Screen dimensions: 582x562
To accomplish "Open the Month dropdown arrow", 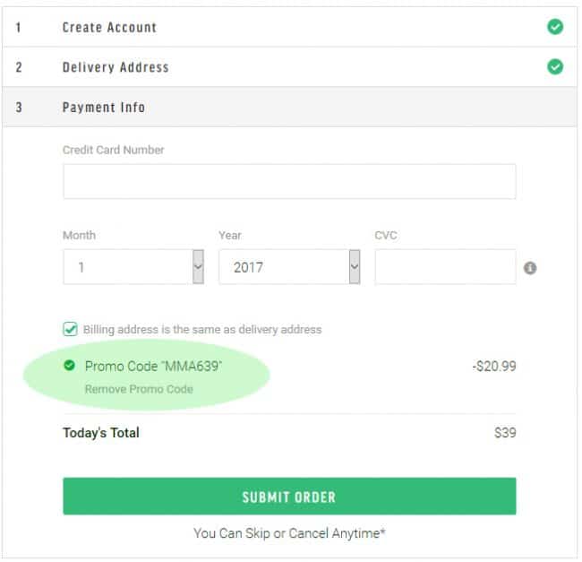I will [x=198, y=267].
